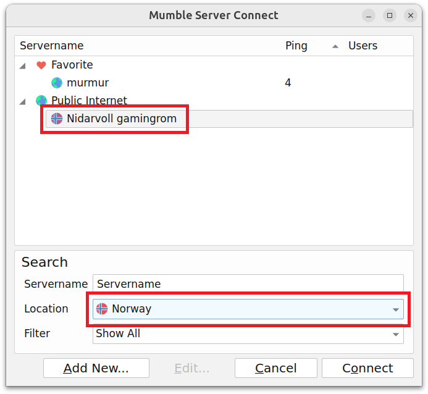The width and height of the screenshot is (428, 394).
Task: Click the Norwegian flag beside Nidarvoll gamingrom
Action: 57,119
